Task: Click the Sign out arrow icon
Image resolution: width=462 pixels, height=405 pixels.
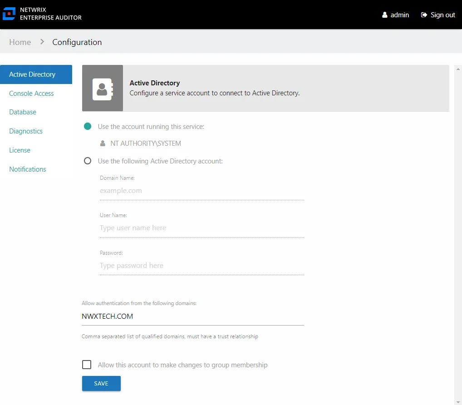Action: (x=424, y=15)
